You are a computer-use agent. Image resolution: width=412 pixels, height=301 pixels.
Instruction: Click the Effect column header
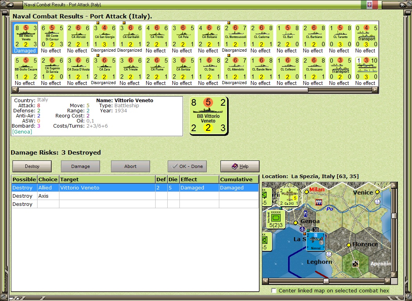click(x=199, y=179)
